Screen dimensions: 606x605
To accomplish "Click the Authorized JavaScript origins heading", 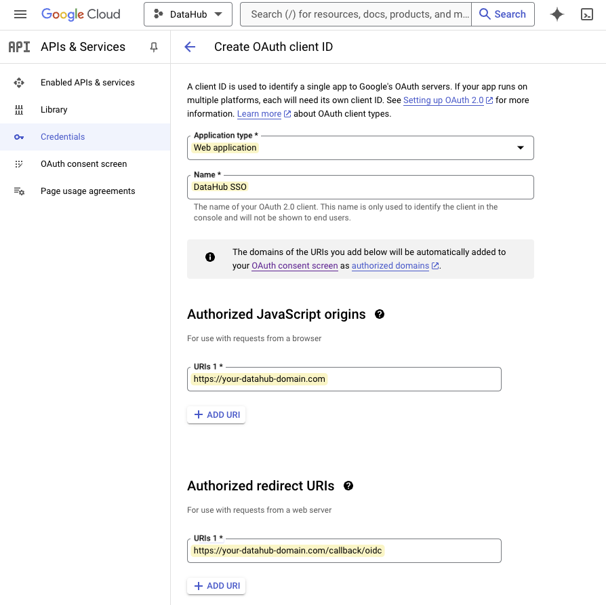I will pyautogui.click(x=277, y=314).
